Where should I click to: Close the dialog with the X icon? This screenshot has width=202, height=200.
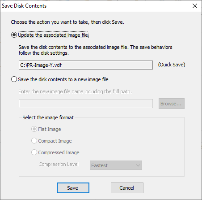(x=195, y=6)
